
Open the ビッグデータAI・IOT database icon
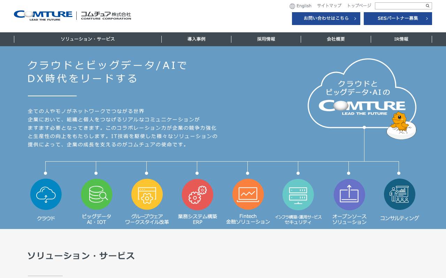96,194
